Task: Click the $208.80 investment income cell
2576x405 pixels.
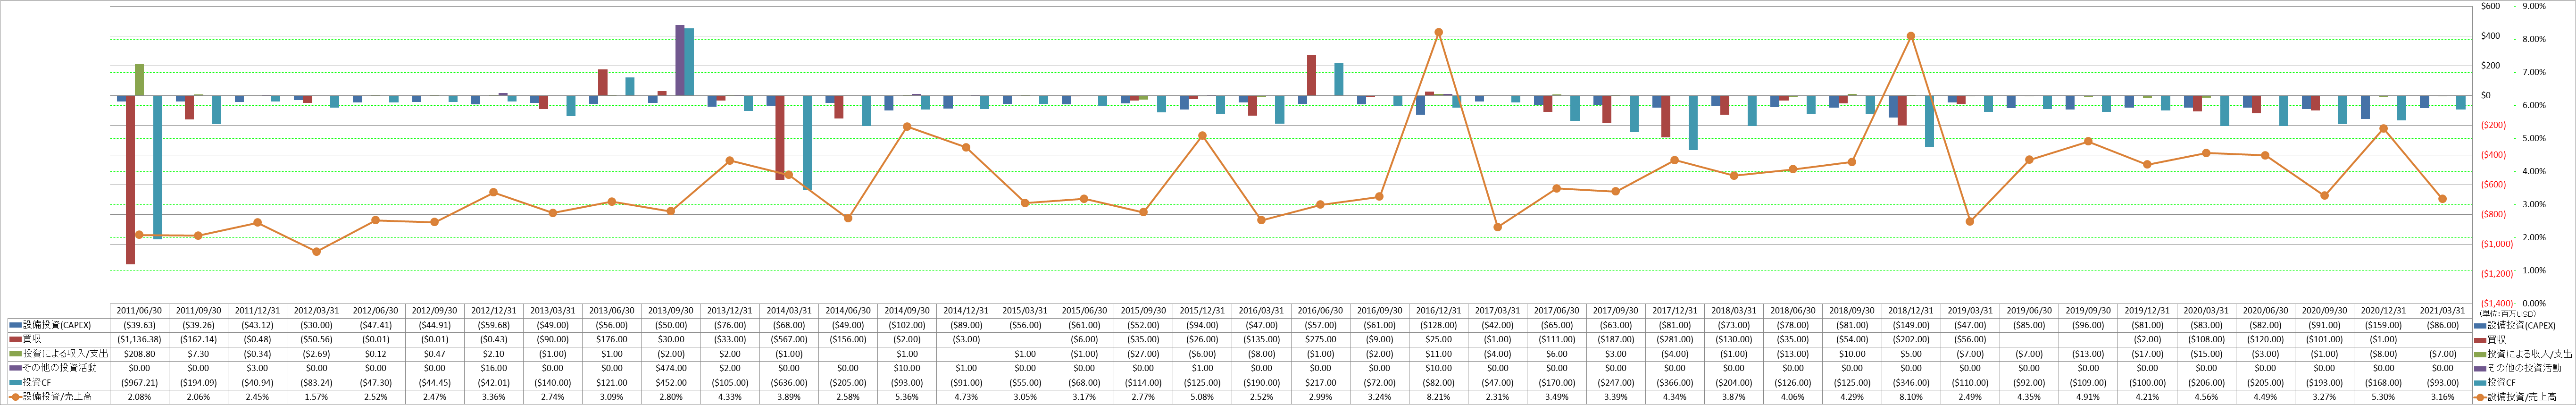Action: (139, 354)
